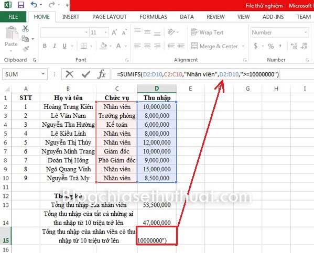Screen dimensions: 314x253
Task: Switch to the DATA tab
Action: pyautogui.click(x=187, y=17)
